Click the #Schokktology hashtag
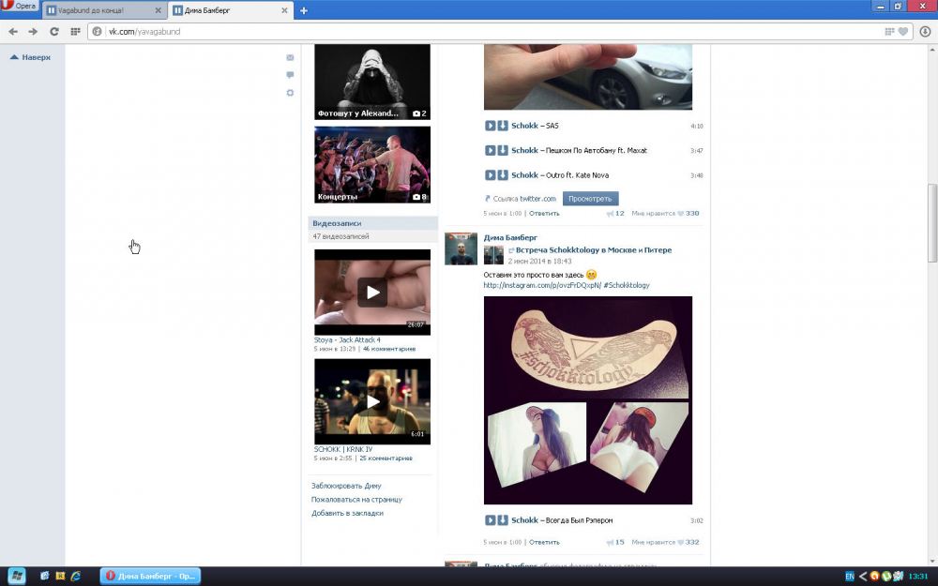 tap(627, 285)
